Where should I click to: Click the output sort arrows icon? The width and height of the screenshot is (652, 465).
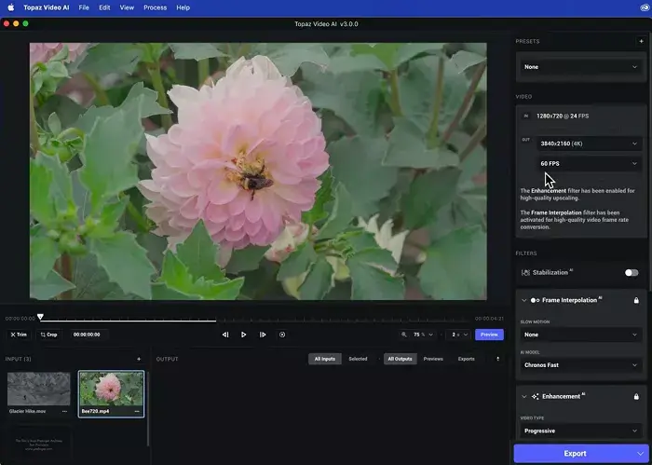(497, 359)
